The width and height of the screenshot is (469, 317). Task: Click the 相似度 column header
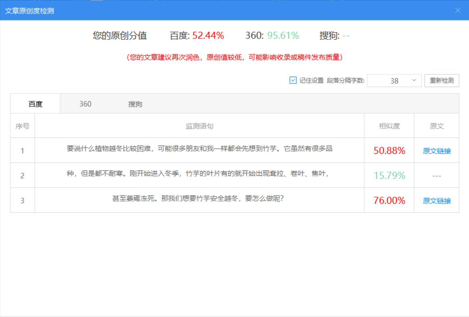click(389, 126)
